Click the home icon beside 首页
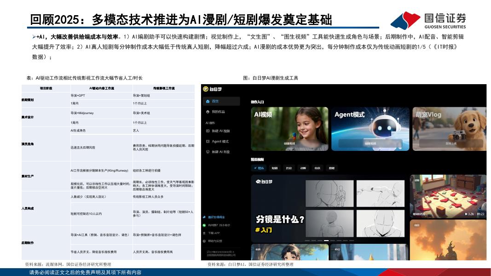Screen dimensions: 491x276 (x=208, y=101)
